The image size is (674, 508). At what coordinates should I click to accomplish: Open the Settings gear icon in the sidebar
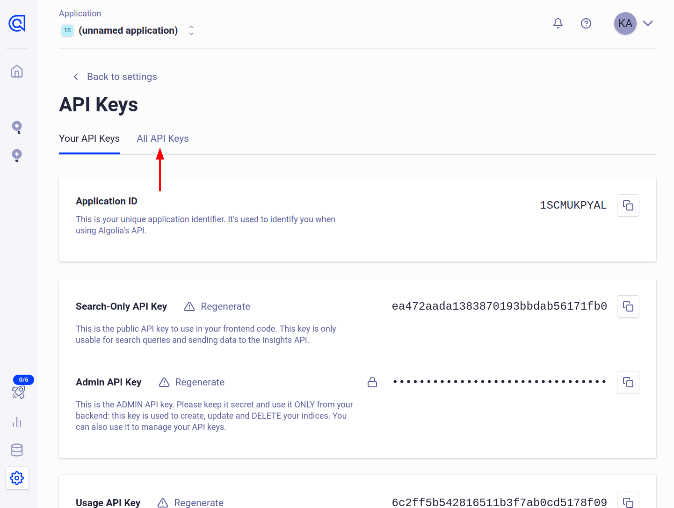coord(17,478)
